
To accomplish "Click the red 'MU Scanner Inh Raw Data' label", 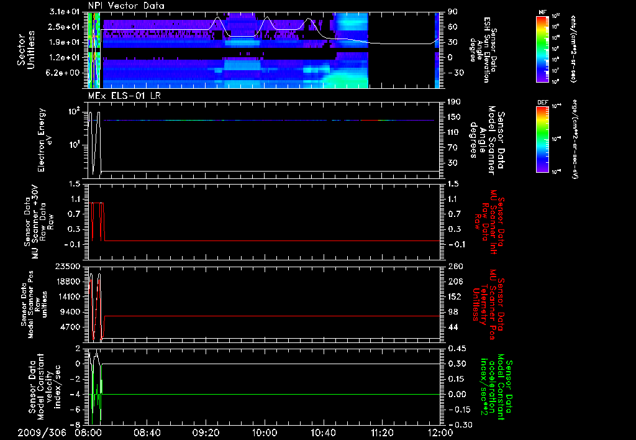I will (489, 222).
